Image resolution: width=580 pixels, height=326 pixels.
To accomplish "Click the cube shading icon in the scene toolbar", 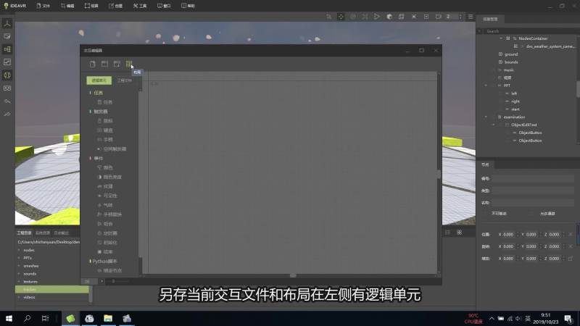I will 389,17.
